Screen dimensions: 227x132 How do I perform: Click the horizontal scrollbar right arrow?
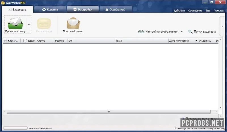click(216, 112)
